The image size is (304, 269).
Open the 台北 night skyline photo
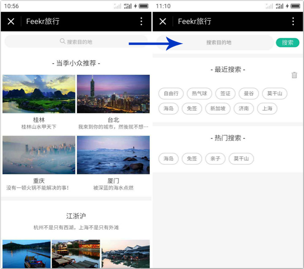tap(113, 94)
